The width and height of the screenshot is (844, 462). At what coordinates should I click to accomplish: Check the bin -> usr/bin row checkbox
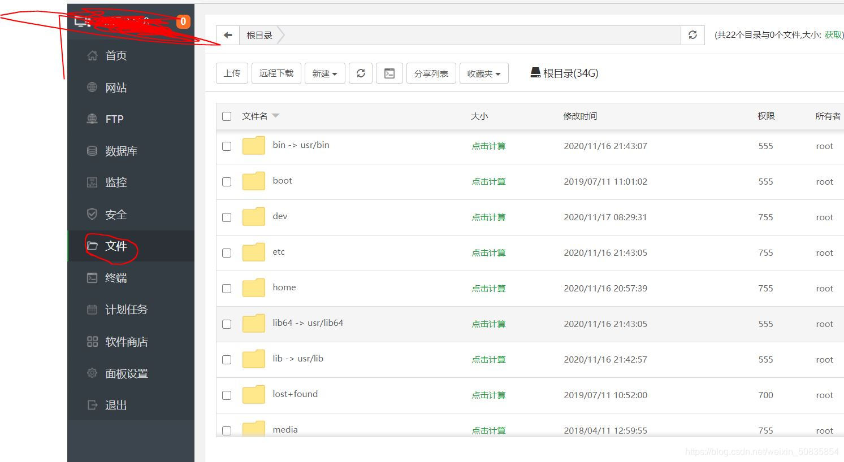227,146
